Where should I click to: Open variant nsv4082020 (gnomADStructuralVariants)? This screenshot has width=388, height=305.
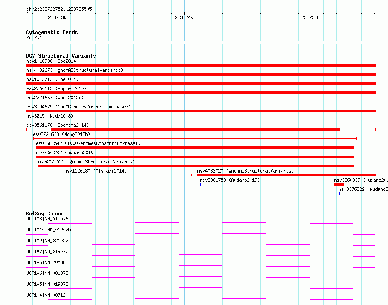pyautogui.click(x=245, y=171)
